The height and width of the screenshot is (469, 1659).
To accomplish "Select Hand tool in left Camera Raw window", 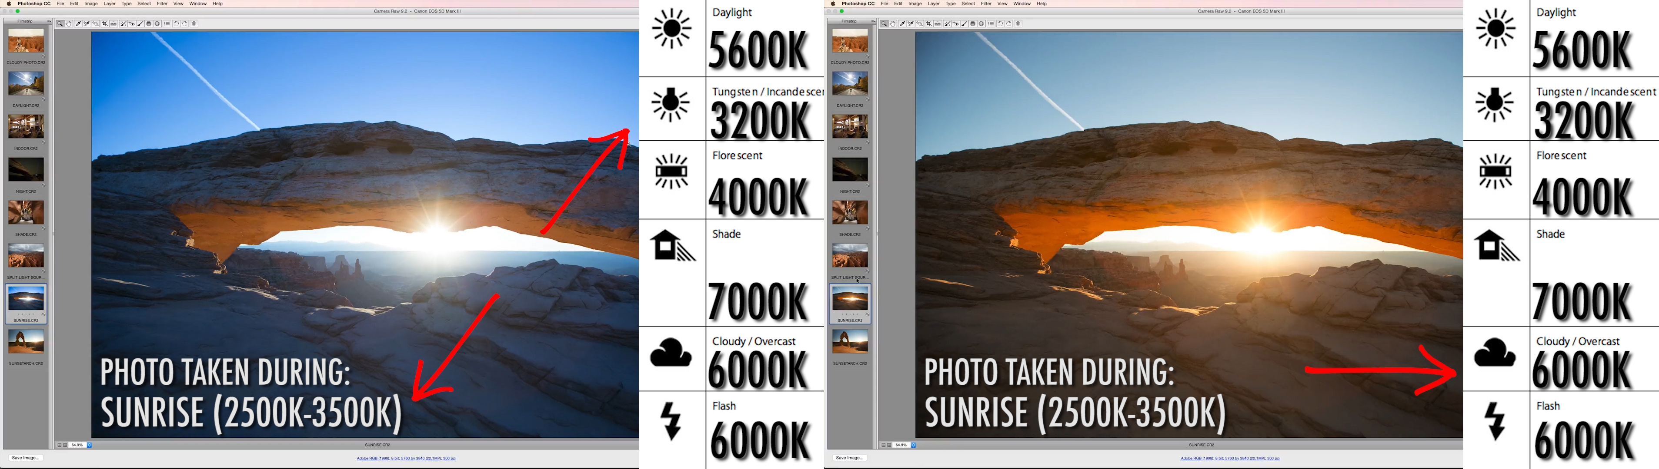I will [x=69, y=24].
